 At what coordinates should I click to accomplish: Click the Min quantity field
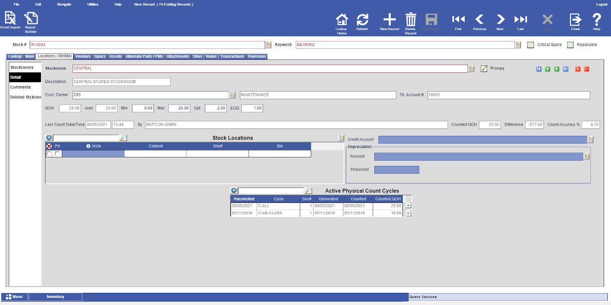[143, 109]
